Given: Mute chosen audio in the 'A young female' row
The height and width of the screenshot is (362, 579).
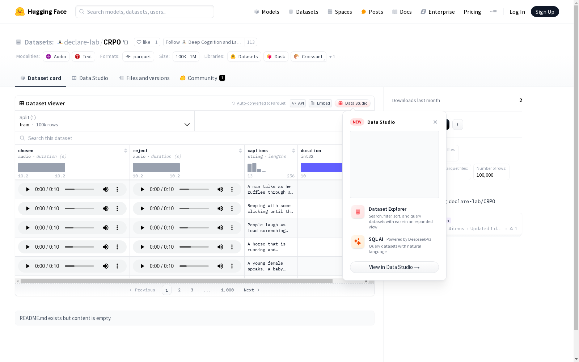Looking at the screenshot, I should point(106,266).
